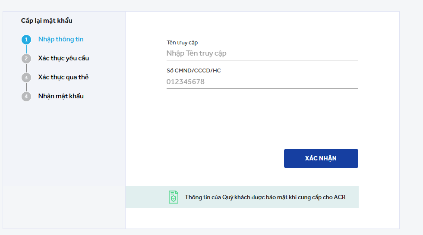This screenshot has height=235, width=423.
Task: Select the 'Nhập thông tin' step
Action: [61, 39]
